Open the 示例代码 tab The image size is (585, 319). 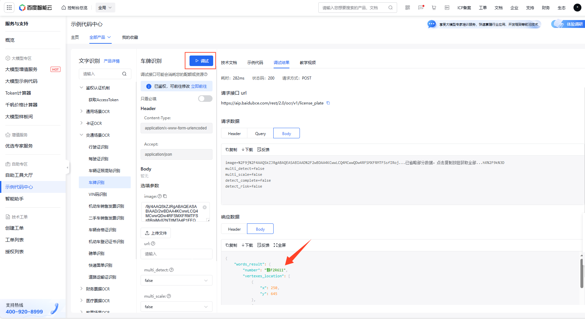[255, 62]
